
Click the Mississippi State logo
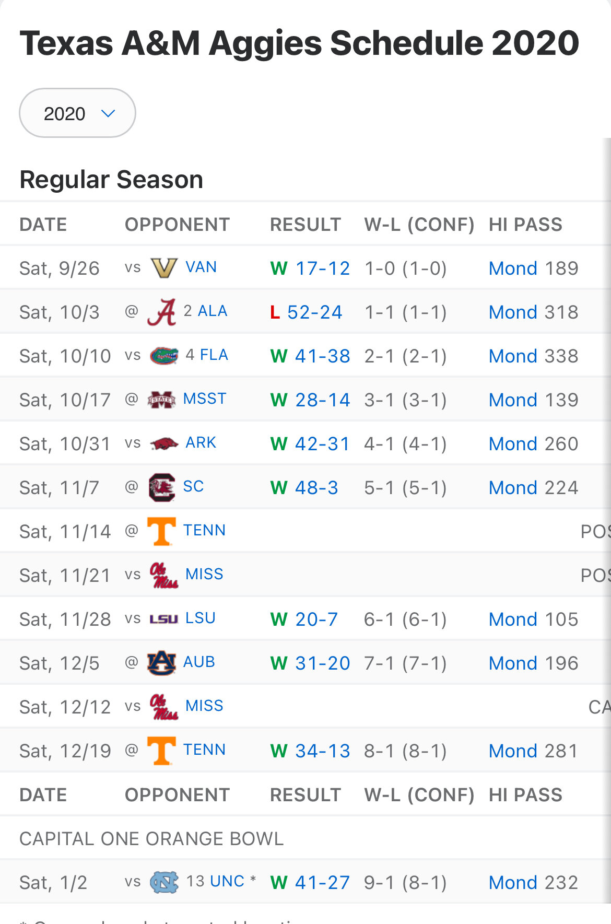click(x=162, y=400)
